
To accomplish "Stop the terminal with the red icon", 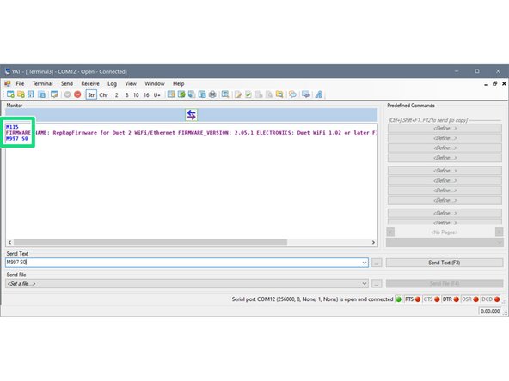I will (x=77, y=94).
